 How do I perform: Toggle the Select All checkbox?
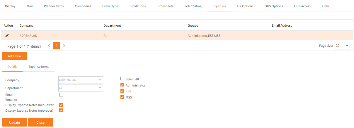pyautogui.click(x=122, y=79)
